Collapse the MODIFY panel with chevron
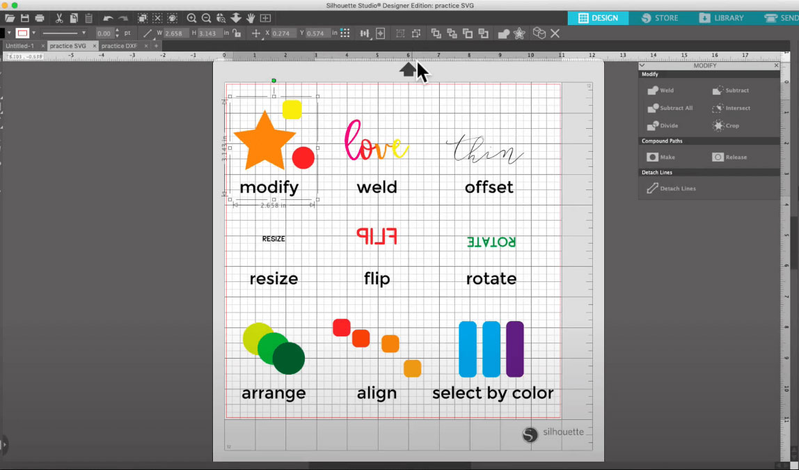This screenshot has height=470, width=799. tap(643, 65)
